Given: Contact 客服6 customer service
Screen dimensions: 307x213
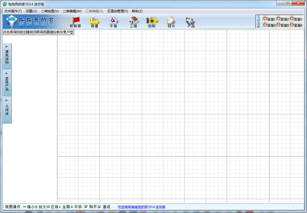Looking at the screenshot, I should pyautogui.click(x=296, y=25).
